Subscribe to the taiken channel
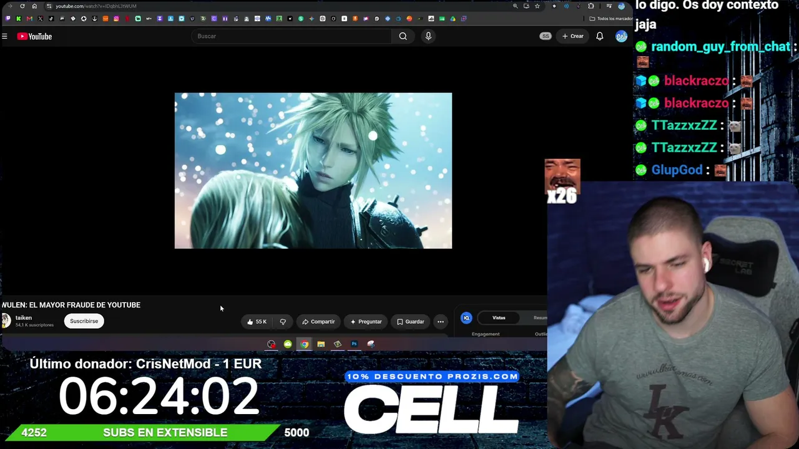The height and width of the screenshot is (449, 799). tap(84, 321)
